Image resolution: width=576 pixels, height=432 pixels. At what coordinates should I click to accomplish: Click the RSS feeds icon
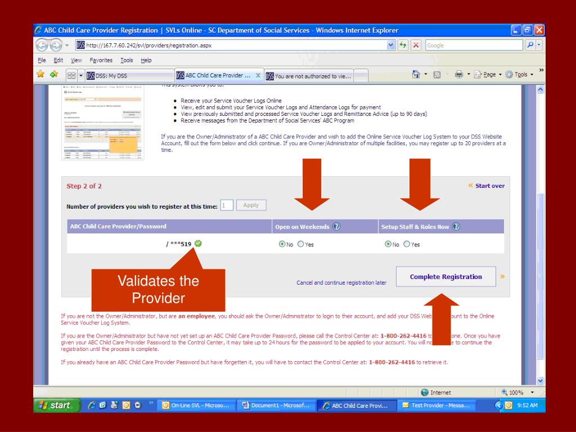coord(436,75)
